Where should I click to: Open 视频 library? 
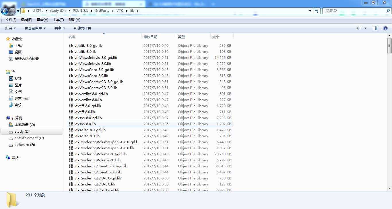(18, 78)
